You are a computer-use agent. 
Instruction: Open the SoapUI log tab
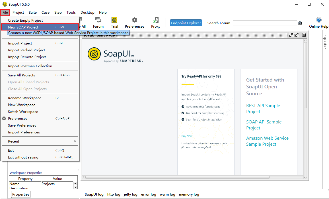94,194
